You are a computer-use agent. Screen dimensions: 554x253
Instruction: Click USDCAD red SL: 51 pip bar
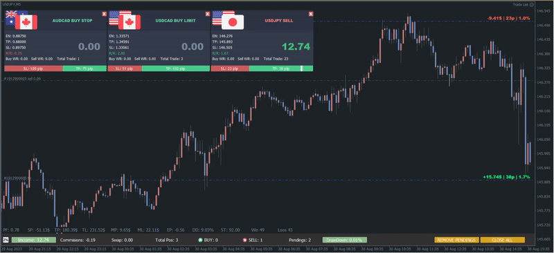coord(125,68)
